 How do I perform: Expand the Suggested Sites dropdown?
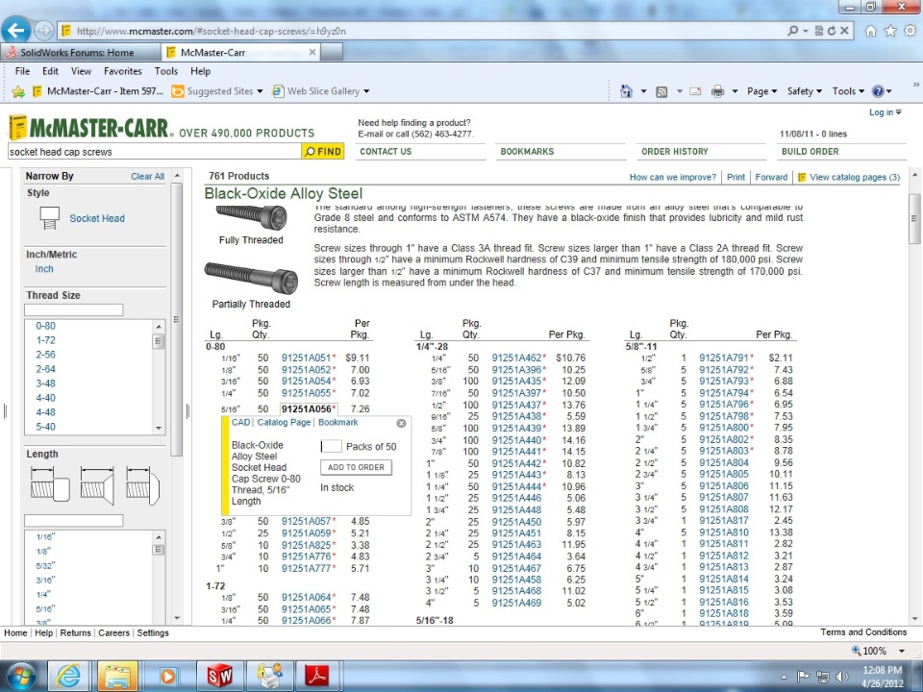(260, 91)
